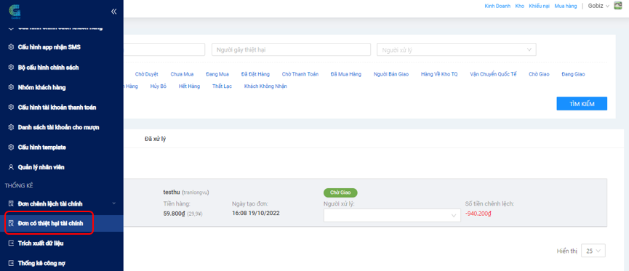Filter by Thất Lạc status

point(223,86)
